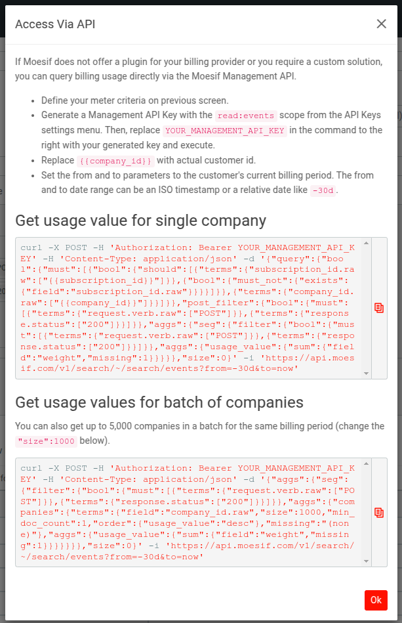Select the read:events scope snippet

[x=246, y=116]
